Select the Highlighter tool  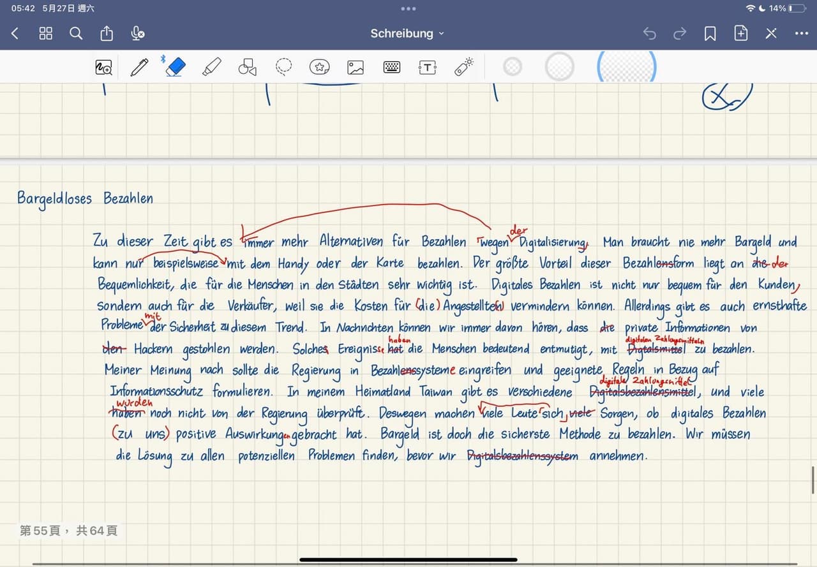coord(211,67)
